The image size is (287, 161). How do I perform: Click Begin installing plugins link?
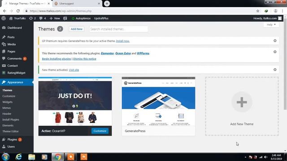(x=57, y=59)
